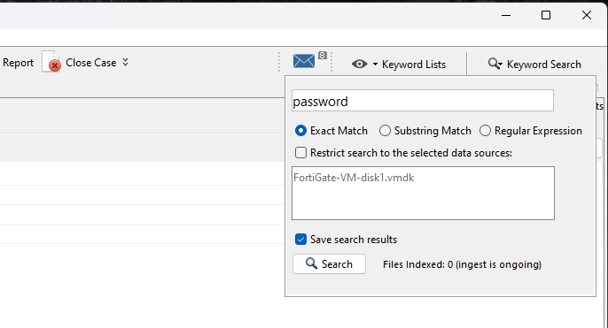Click the magnifier icon on Search button

point(311,263)
